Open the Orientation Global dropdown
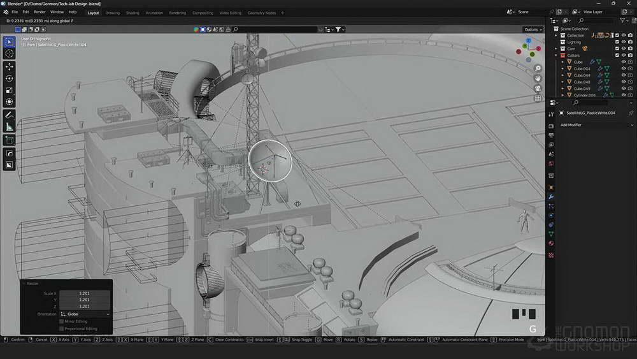The image size is (637, 359). pos(85,314)
